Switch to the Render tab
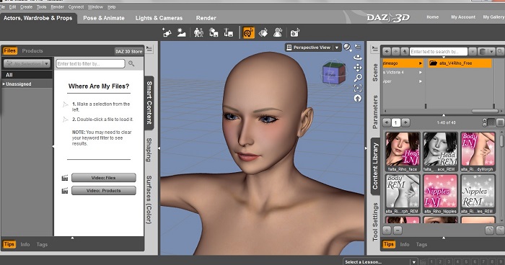 (206, 18)
